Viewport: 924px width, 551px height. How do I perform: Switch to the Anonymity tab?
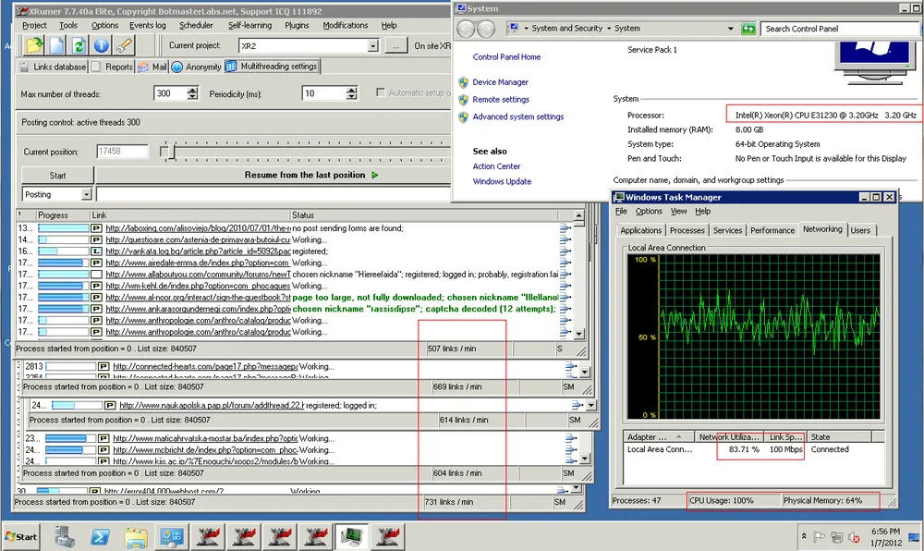coord(197,67)
